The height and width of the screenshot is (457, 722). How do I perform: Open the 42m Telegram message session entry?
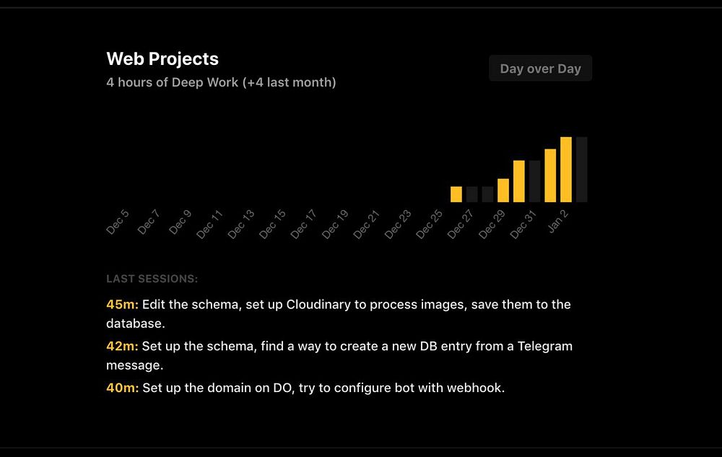339,355
